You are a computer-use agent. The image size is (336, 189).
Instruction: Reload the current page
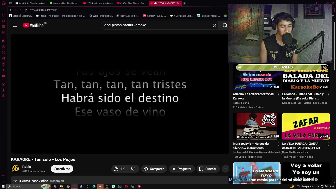20,10
